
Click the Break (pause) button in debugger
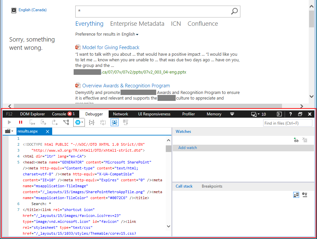click(20, 122)
